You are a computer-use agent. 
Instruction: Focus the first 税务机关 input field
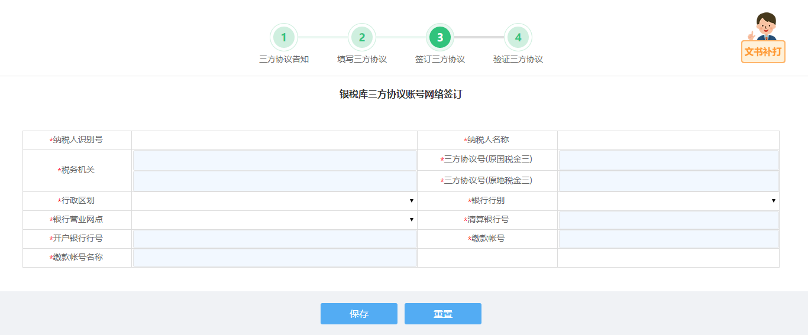click(x=274, y=160)
